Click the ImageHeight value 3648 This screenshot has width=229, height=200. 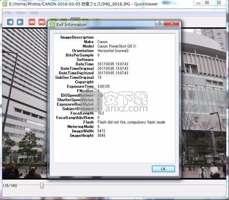pyautogui.click(x=101, y=136)
